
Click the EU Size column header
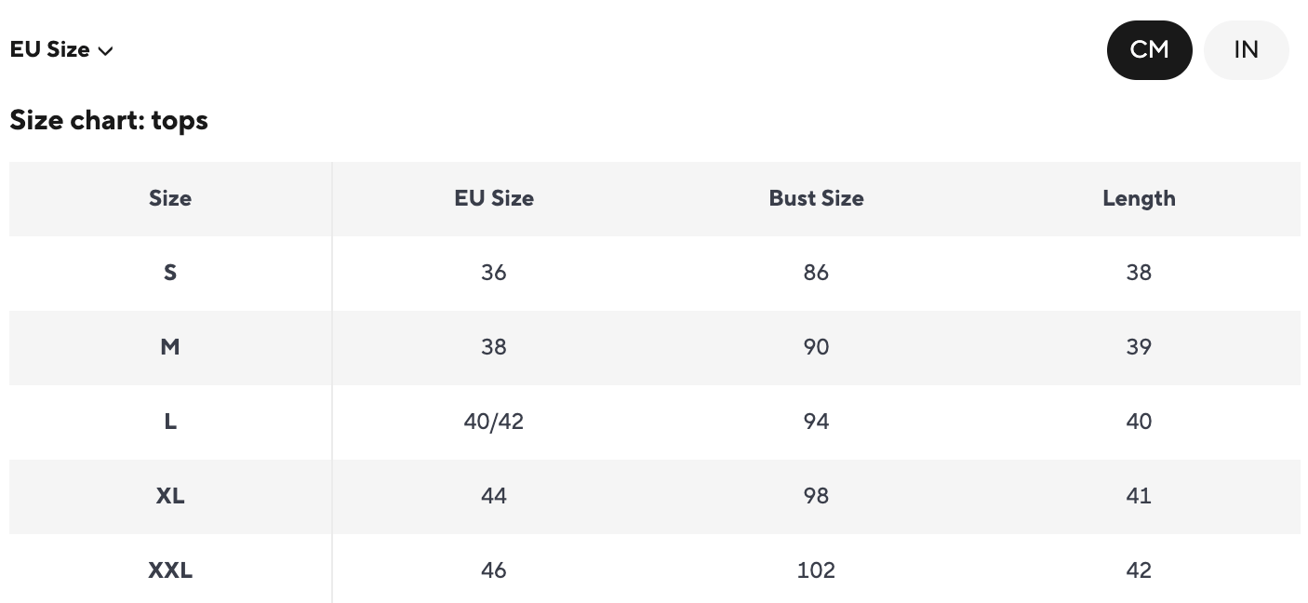pyautogui.click(x=494, y=198)
